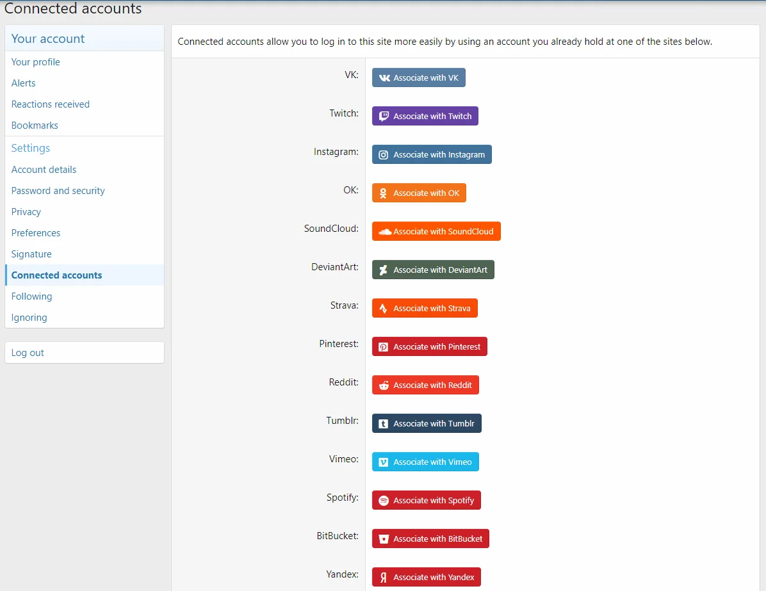Click the Spotify: row label
766x591 pixels.
(343, 498)
